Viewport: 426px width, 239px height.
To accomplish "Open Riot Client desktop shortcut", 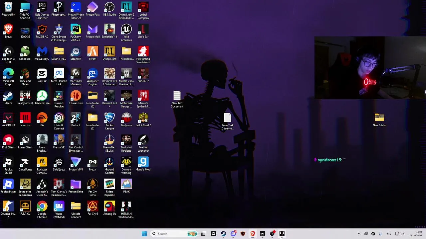I will (x=8, y=142).
